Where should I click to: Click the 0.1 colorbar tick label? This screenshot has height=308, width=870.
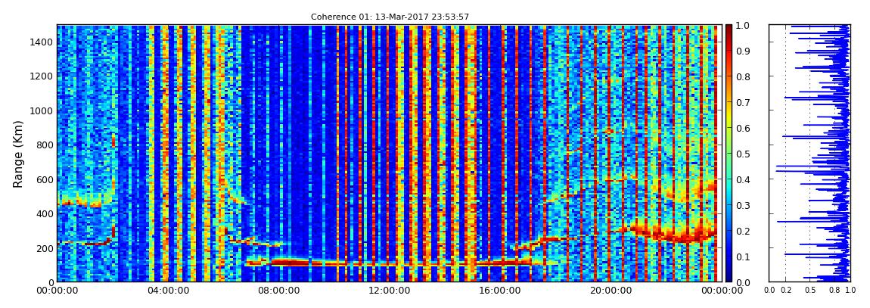pos(744,257)
